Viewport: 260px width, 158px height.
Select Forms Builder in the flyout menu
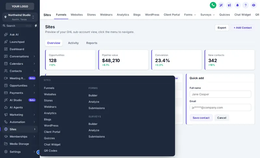pyautogui.click(x=93, y=96)
